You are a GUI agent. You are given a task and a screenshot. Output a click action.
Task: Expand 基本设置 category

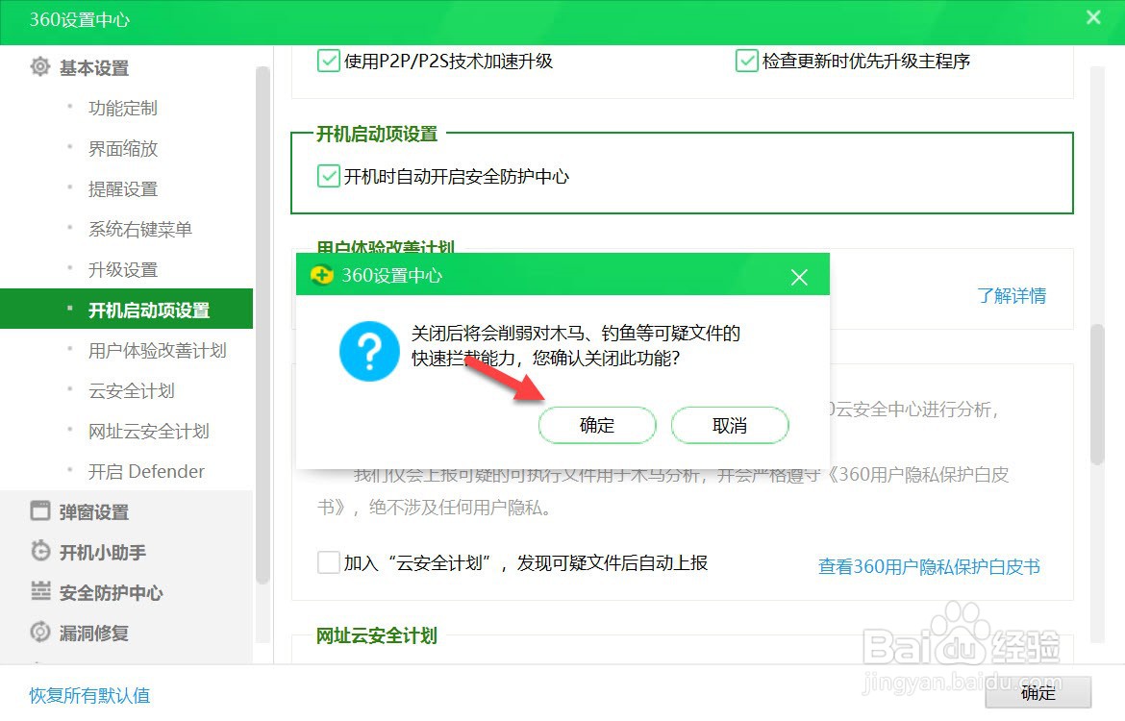click(x=94, y=68)
